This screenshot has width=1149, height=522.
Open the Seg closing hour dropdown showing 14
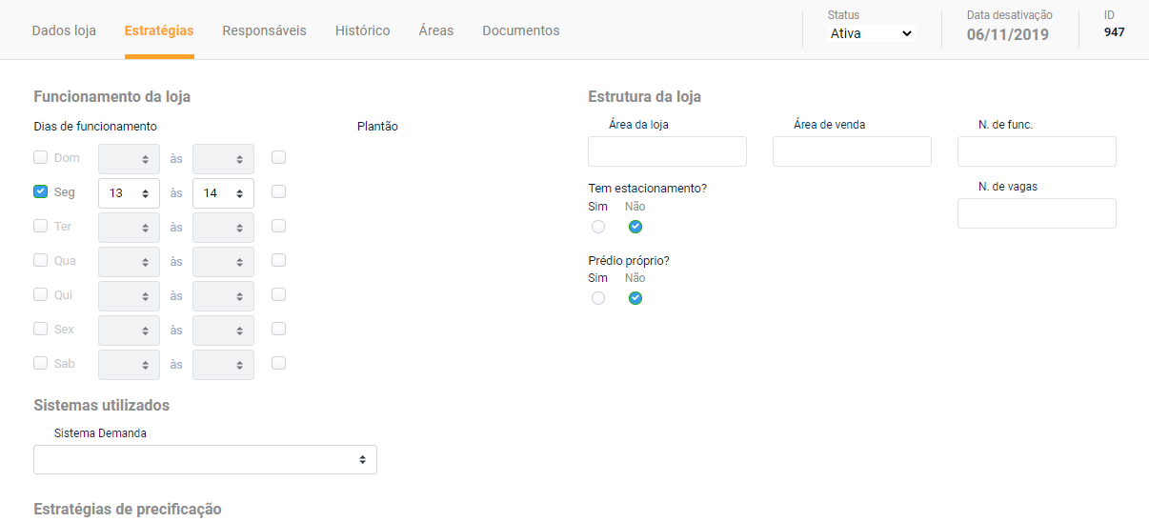click(x=223, y=193)
